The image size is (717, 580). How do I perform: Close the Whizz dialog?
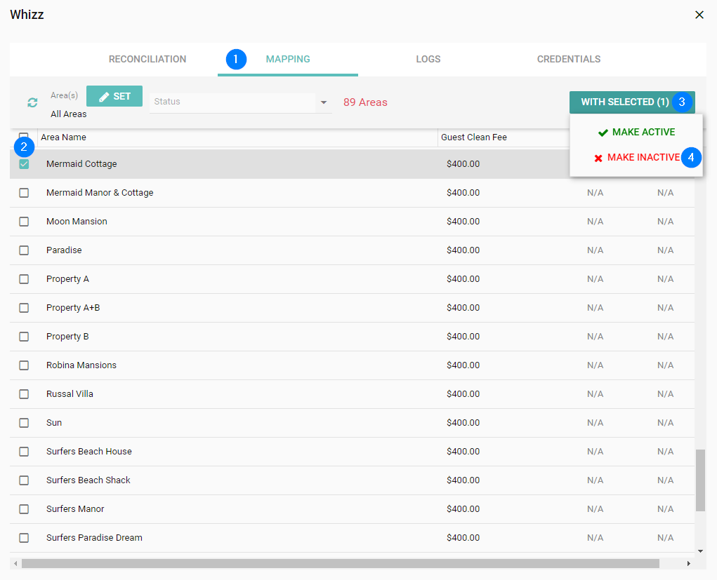coord(699,15)
